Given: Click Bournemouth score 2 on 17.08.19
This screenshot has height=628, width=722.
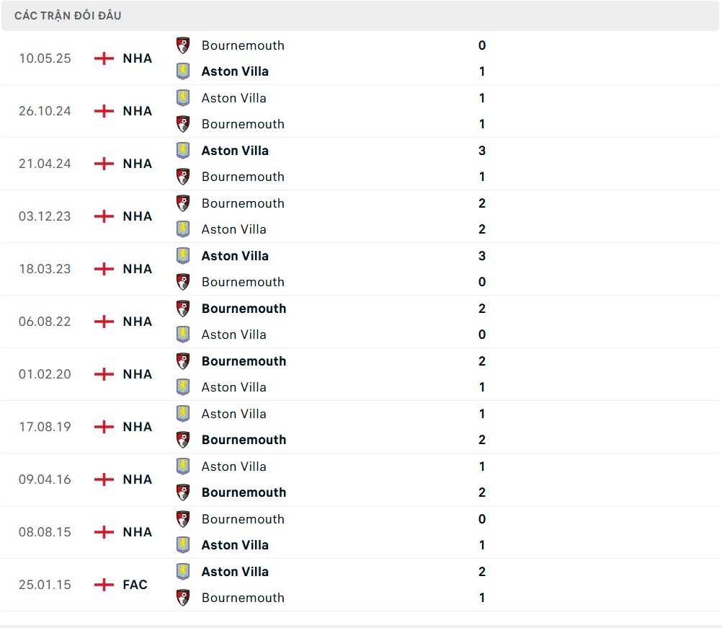Looking at the screenshot, I should 482,440.
